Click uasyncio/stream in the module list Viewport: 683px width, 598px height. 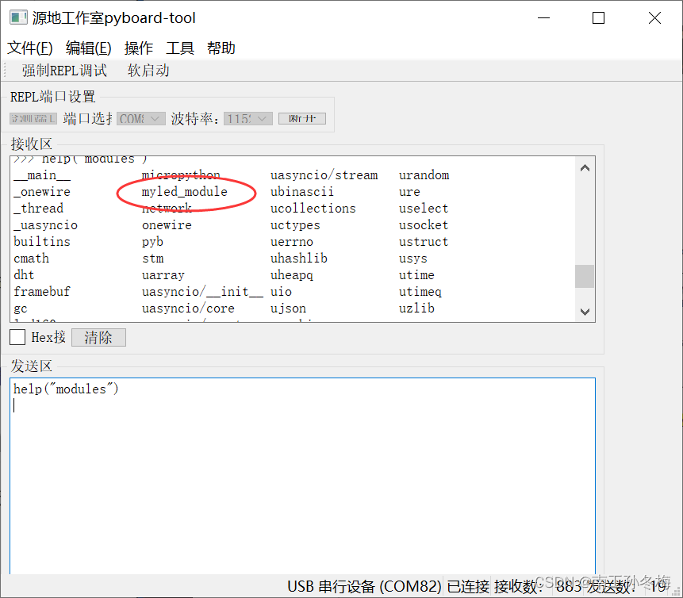[x=324, y=175]
